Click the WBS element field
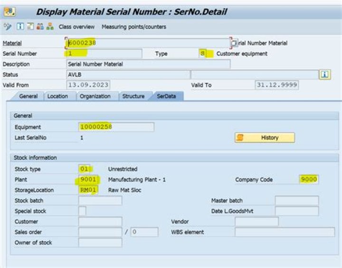 point(285,232)
